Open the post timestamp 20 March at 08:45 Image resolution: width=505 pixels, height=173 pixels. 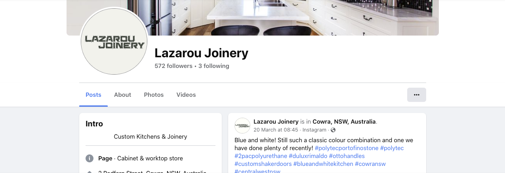pyautogui.click(x=276, y=130)
